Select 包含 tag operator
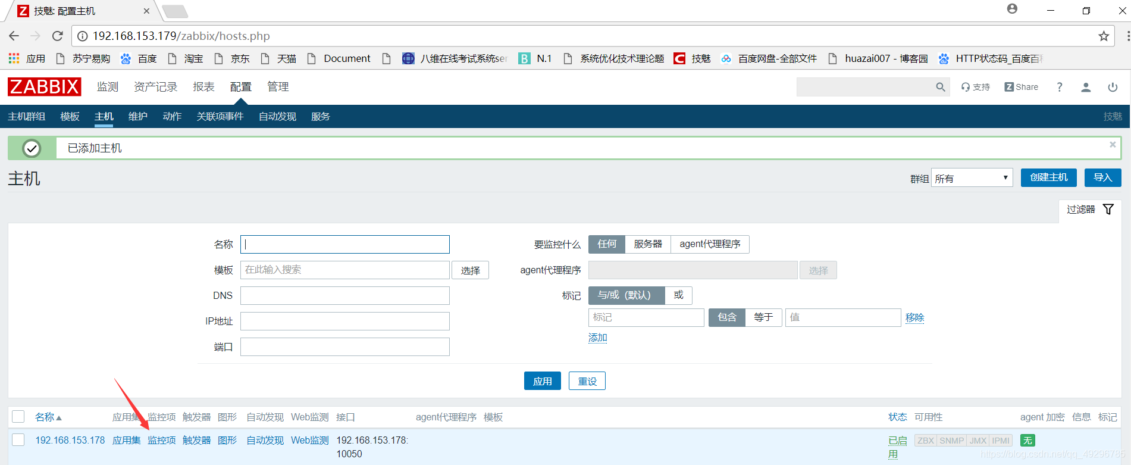The width and height of the screenshot is (1131, 465). (727, 317)
